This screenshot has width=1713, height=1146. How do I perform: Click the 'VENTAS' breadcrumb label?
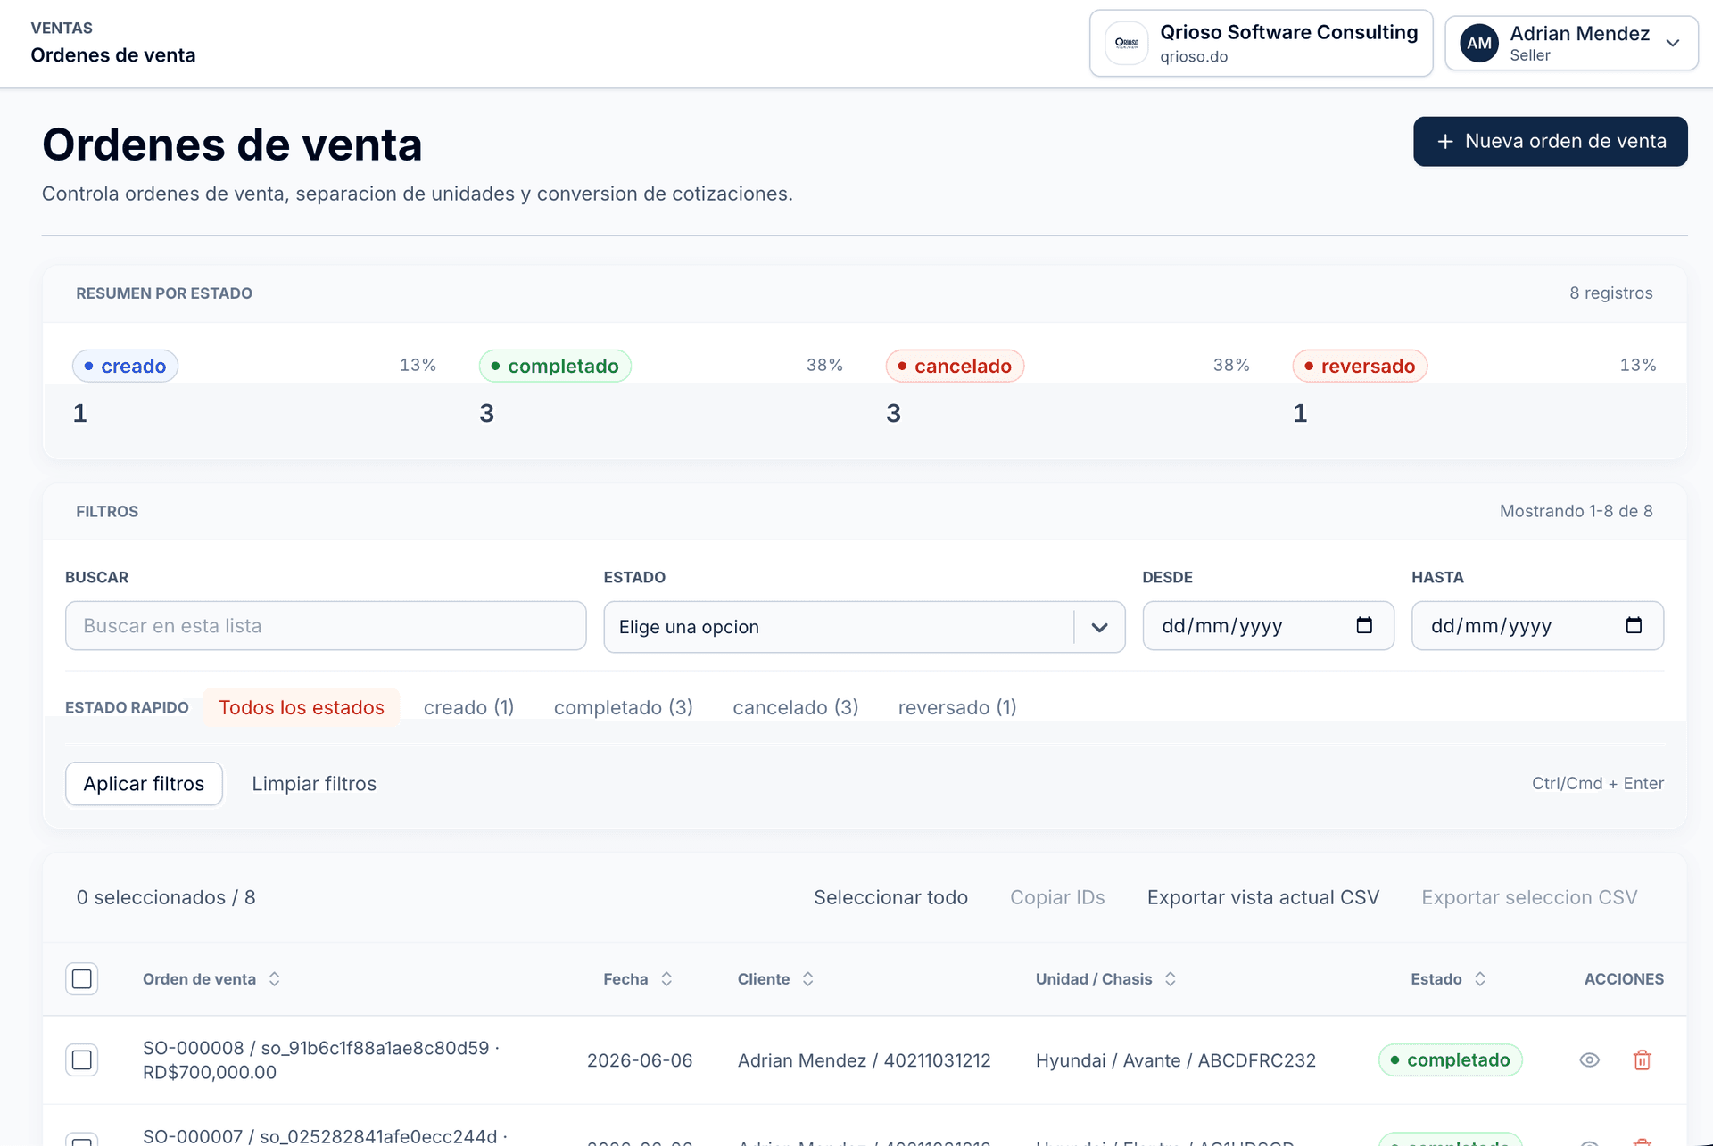coord(62,28)
